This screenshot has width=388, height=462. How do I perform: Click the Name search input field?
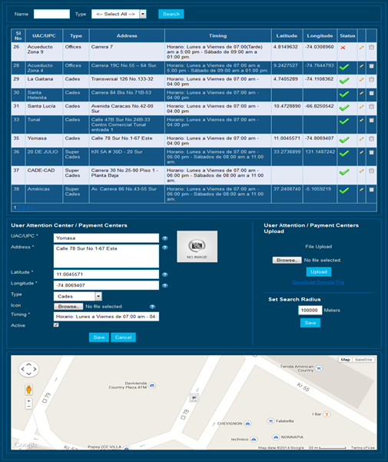coord(51,14)
